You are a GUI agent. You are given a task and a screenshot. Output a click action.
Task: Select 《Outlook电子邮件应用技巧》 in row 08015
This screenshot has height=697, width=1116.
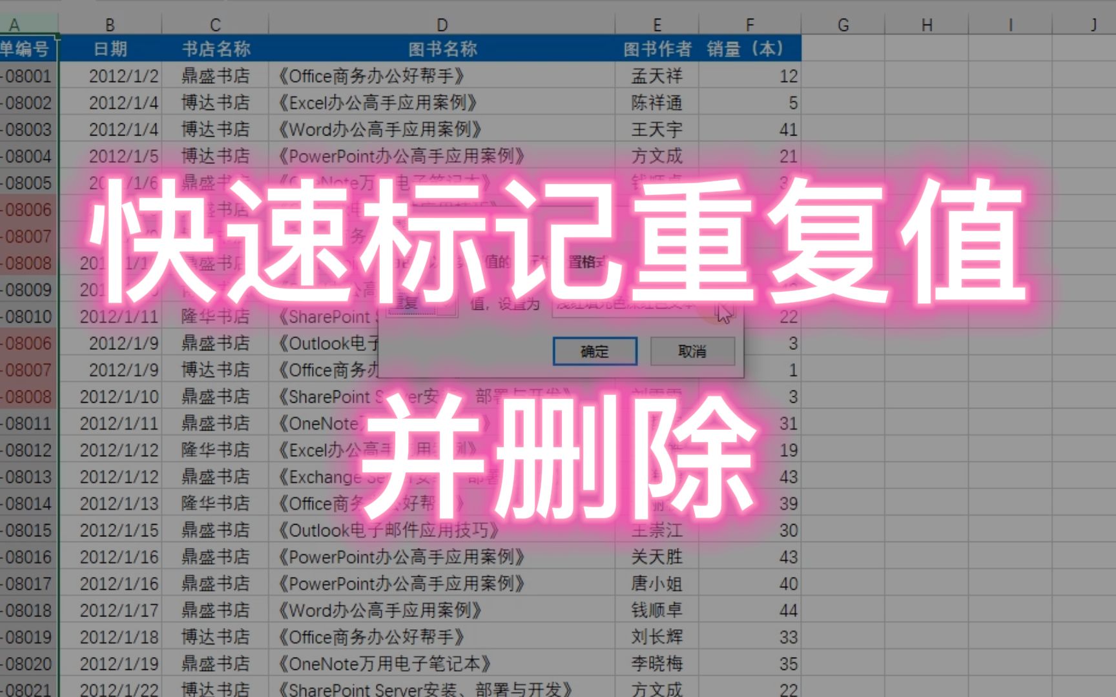[442, 530]
